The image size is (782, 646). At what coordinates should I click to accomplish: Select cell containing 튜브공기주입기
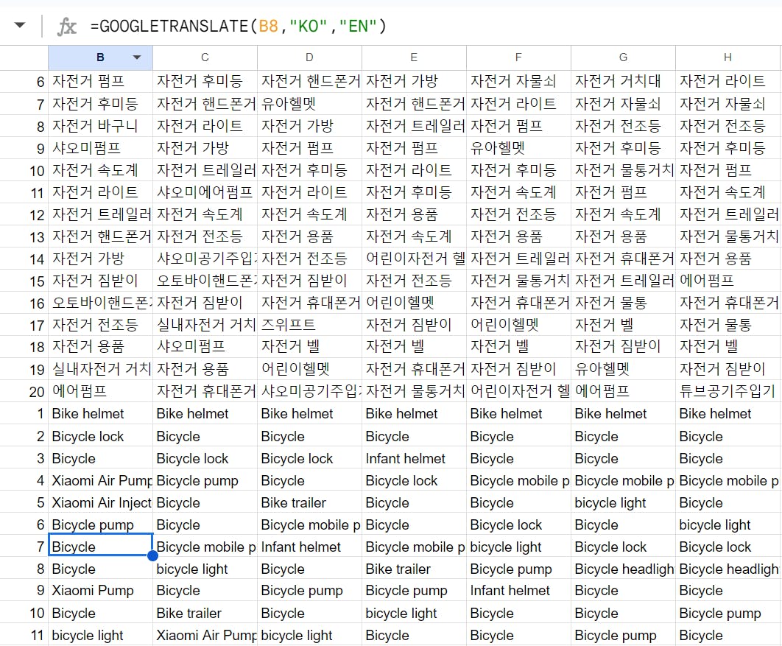pos(728,391)
